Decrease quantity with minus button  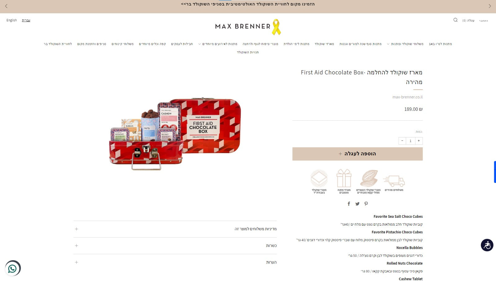pos(402,141)
